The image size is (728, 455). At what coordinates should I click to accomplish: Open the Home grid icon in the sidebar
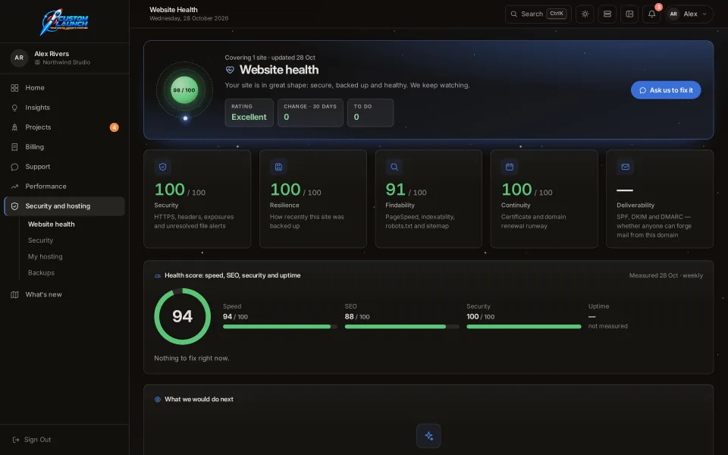pyautogui.click(x=14, y=88)
